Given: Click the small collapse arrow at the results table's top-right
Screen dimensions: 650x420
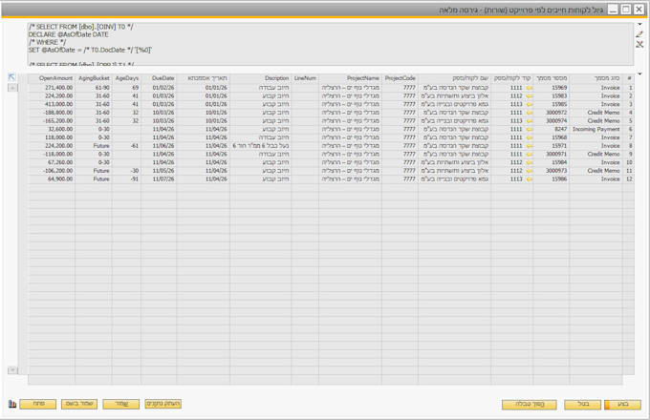Looking at the screenshot, I should point(639,74).
